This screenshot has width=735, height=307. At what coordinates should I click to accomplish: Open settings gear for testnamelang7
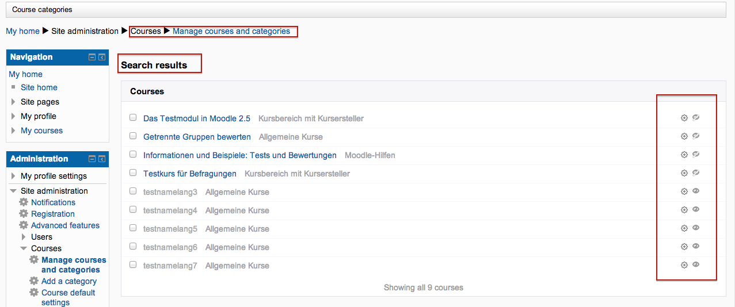coord(684,265)
